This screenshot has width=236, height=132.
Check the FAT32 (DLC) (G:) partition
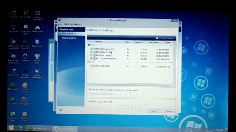(91, 66)
